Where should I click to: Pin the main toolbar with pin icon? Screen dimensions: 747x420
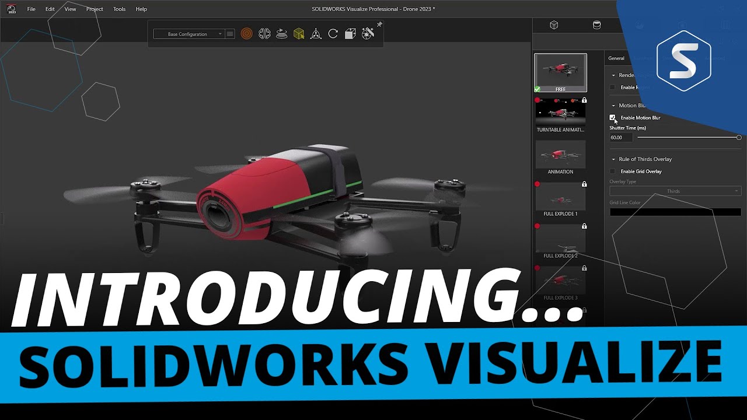379,24
